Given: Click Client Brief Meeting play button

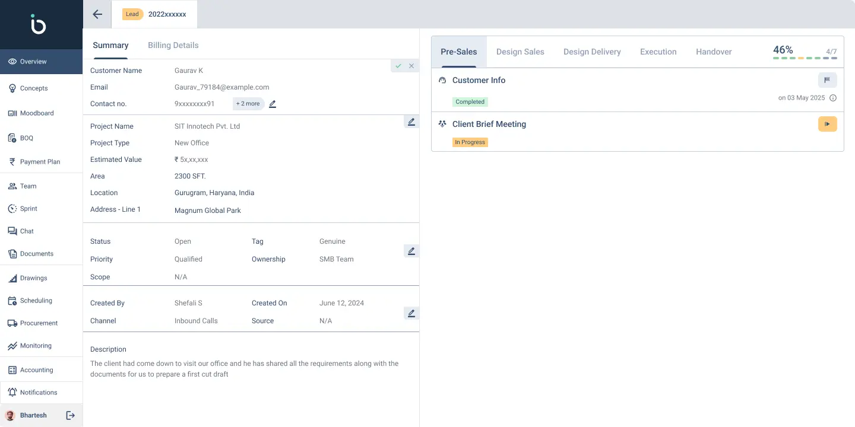Looking at the screenshot, I should click(x=827, y=124).
